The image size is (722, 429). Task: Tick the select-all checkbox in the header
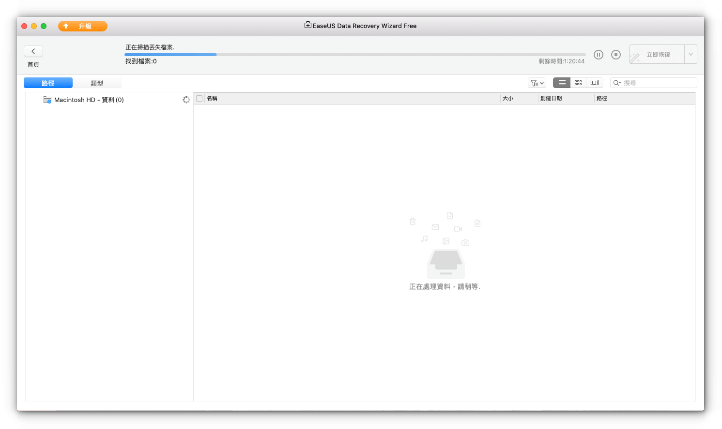(199, 98)
